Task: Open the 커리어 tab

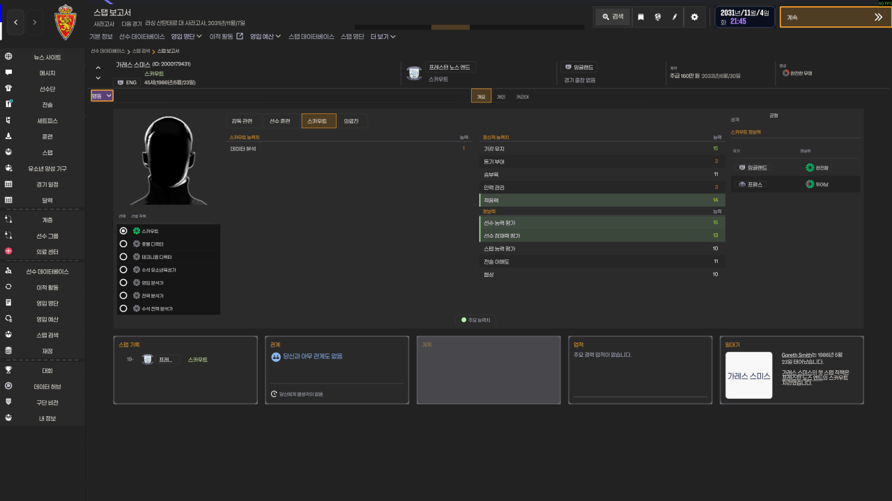Action: tap(522, 97)
